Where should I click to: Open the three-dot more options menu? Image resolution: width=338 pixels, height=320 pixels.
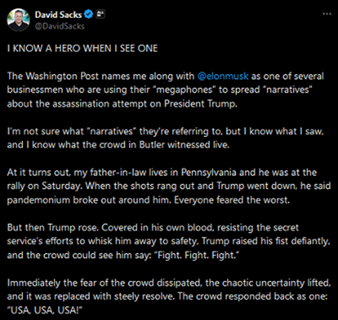(x=327, y=14)
